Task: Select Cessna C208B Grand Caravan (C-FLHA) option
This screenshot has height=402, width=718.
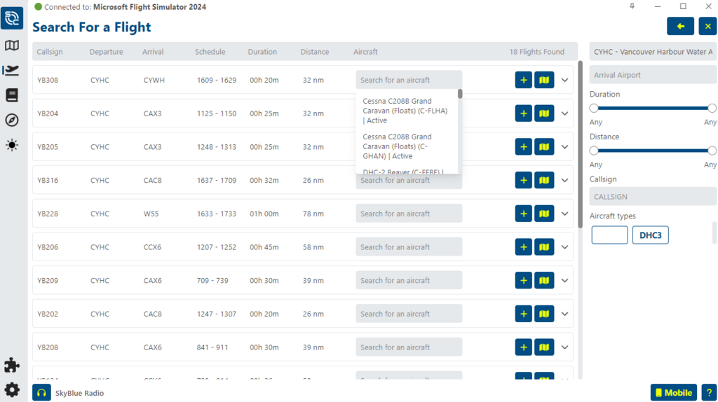Action: point(406,111)
